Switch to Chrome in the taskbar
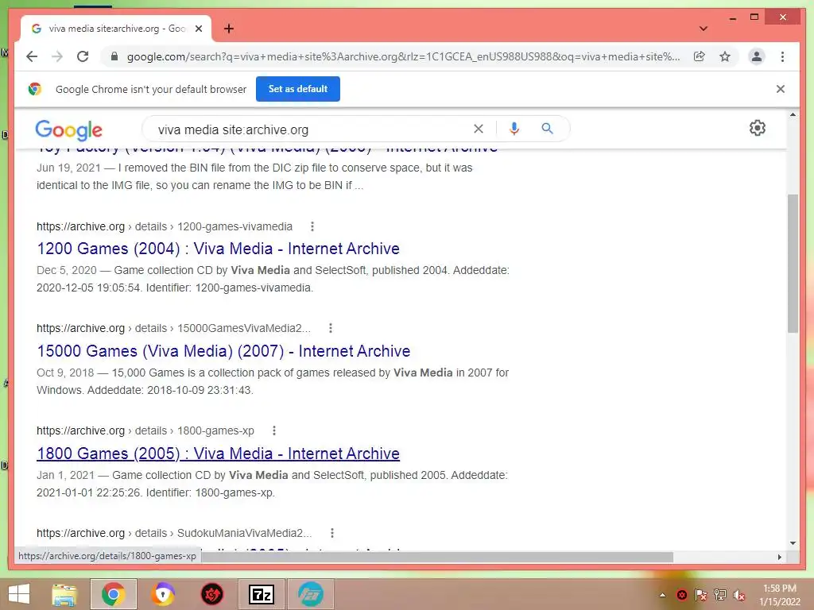This screenshot has width=814, height=610. (114, 594)
